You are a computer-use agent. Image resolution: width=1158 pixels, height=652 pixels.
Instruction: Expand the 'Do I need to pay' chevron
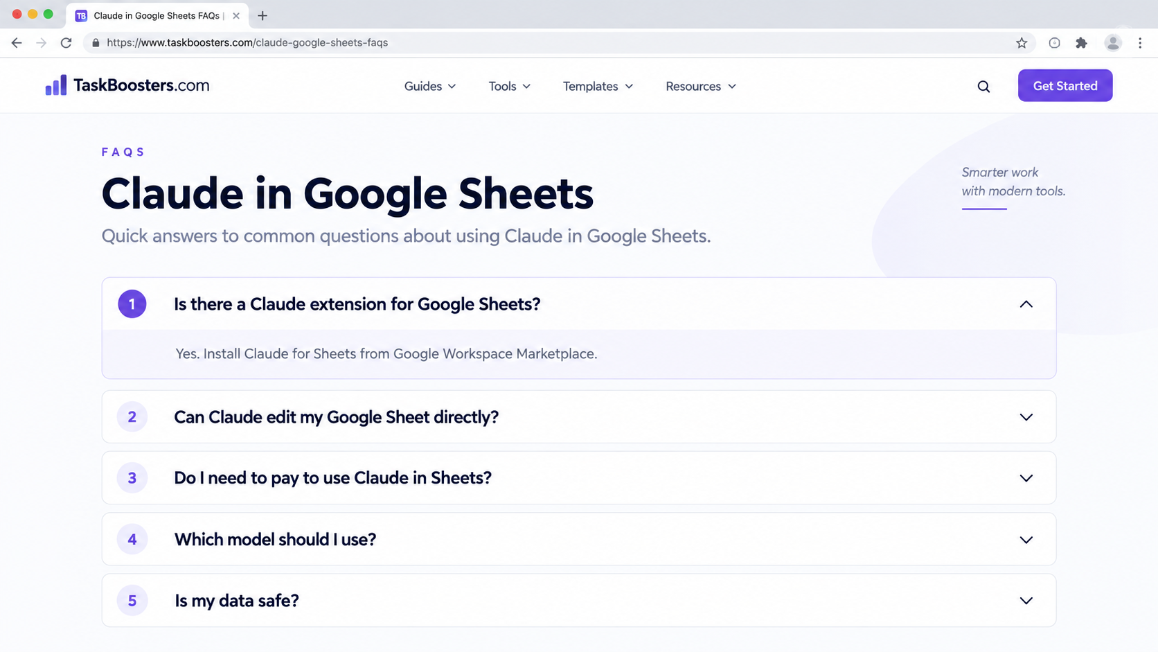coord(1026,478)
